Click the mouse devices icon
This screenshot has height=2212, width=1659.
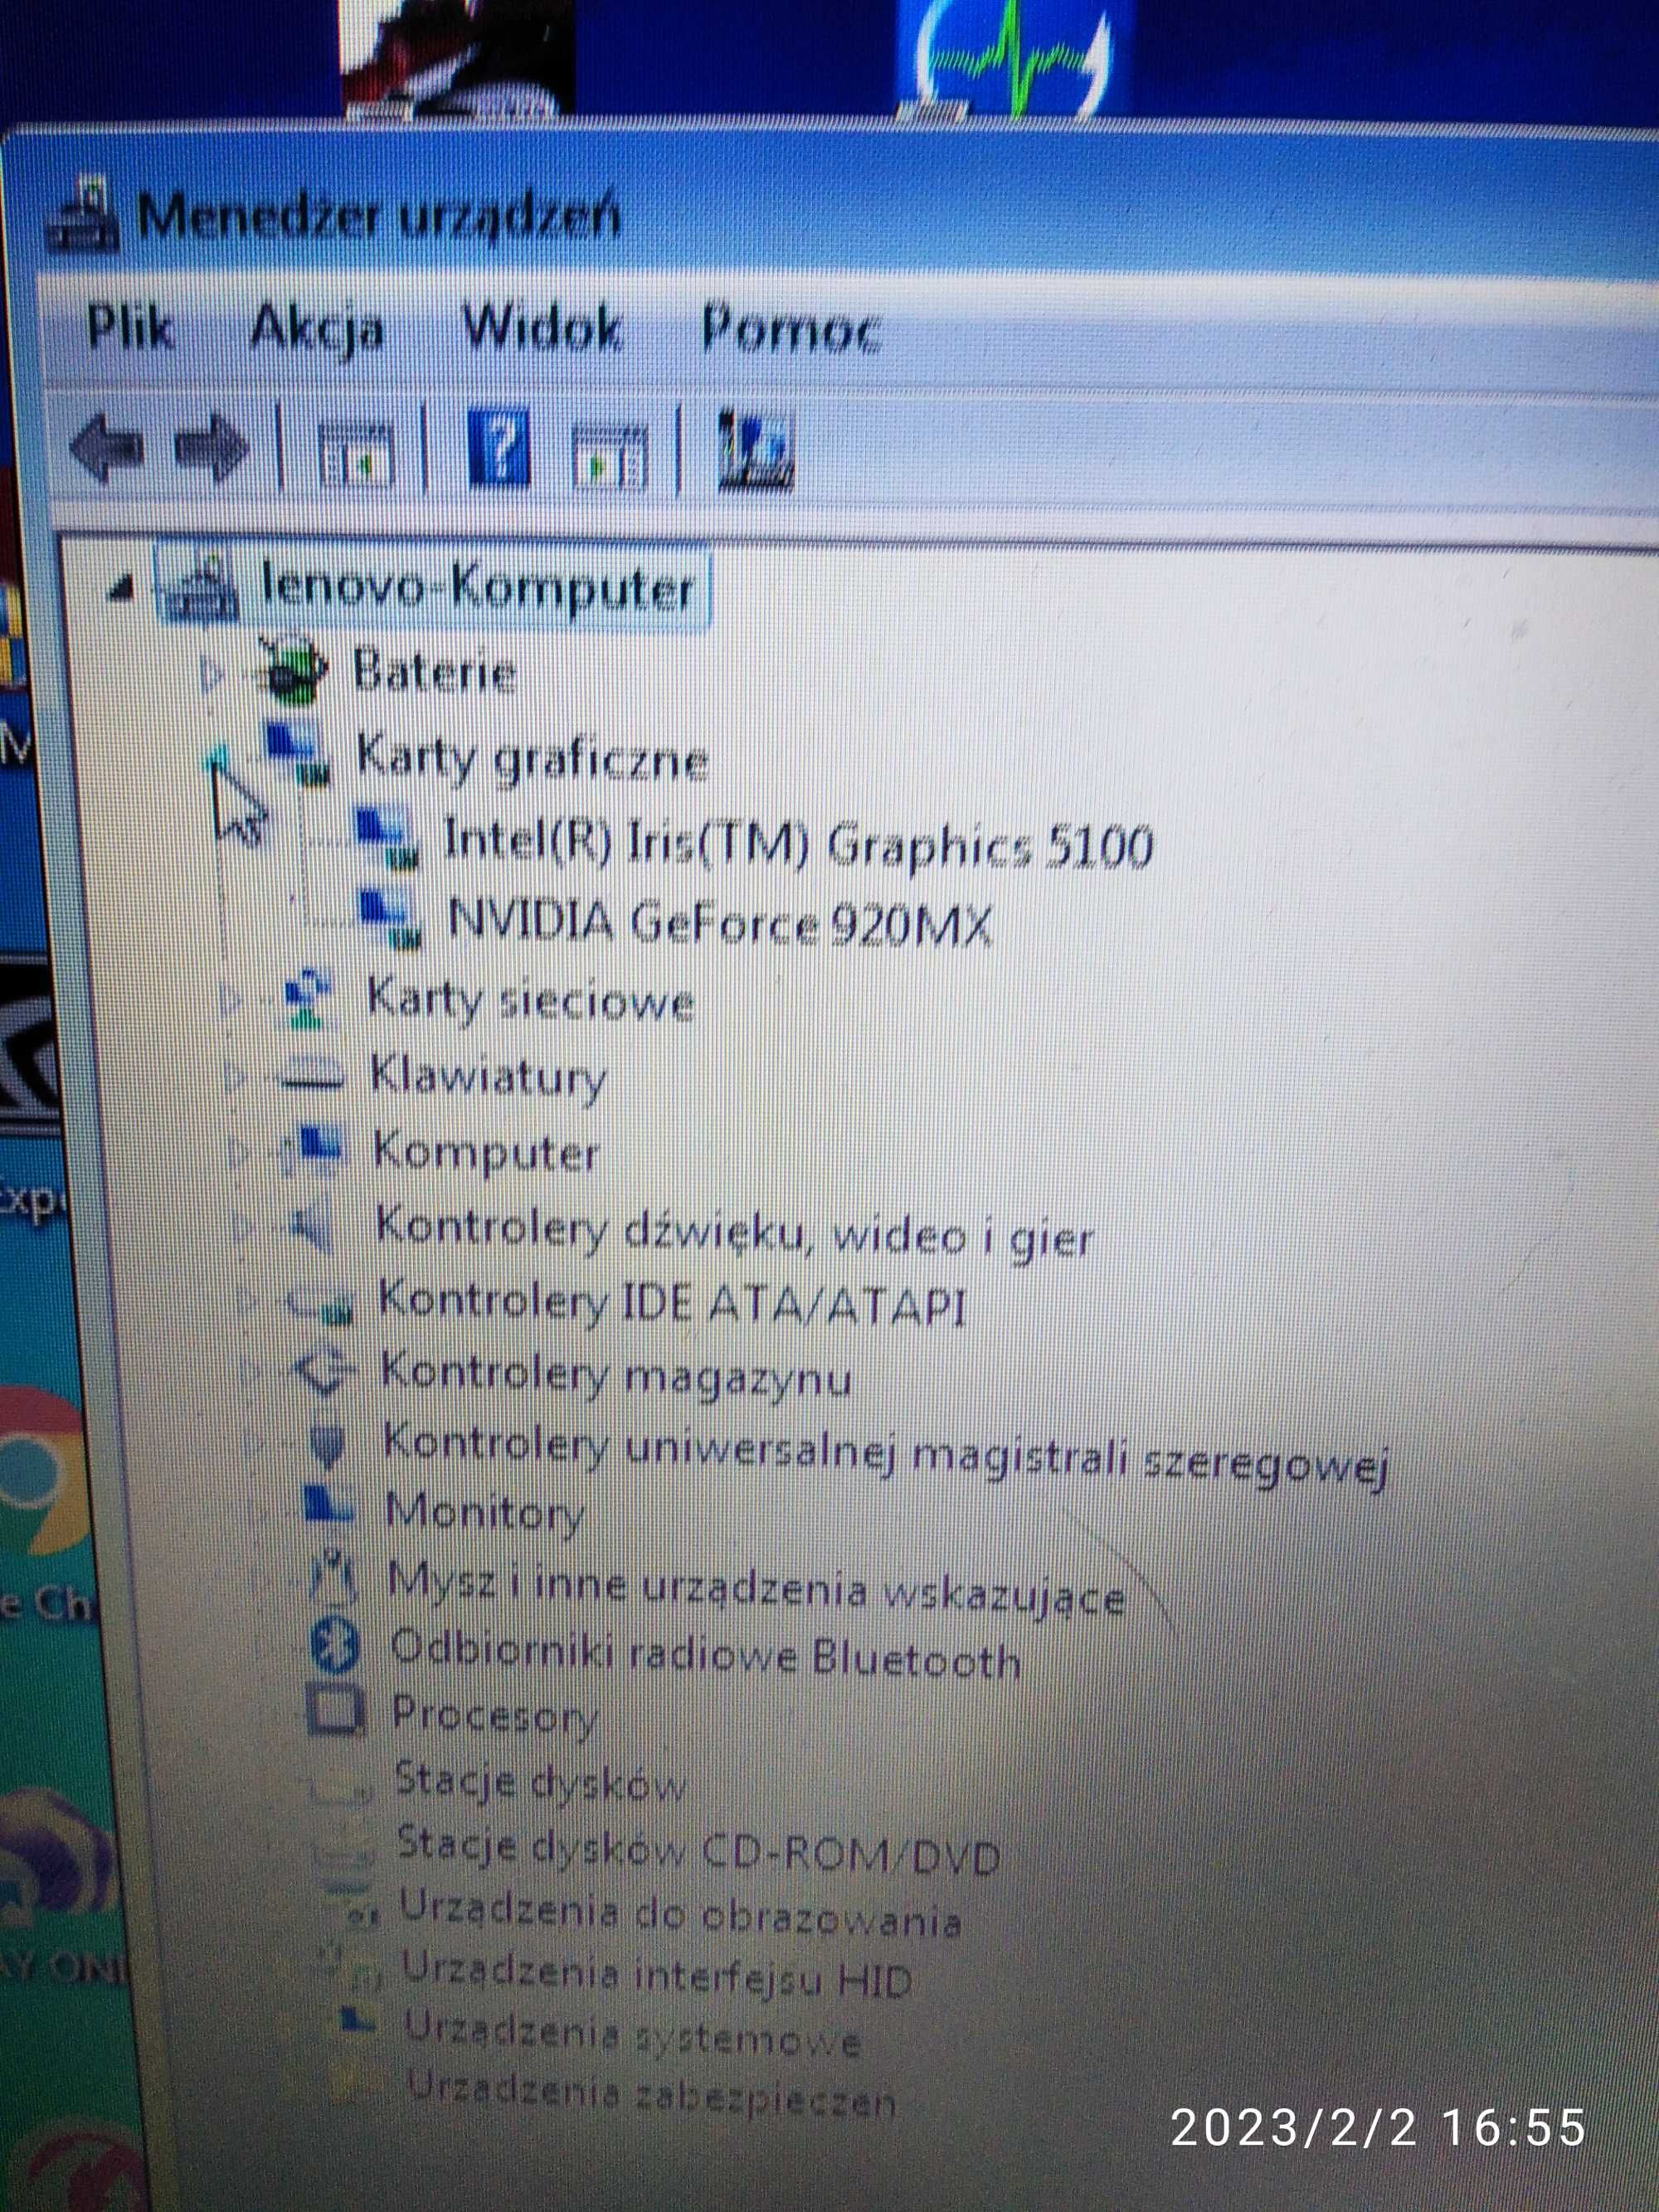[x=332, y=1579]
